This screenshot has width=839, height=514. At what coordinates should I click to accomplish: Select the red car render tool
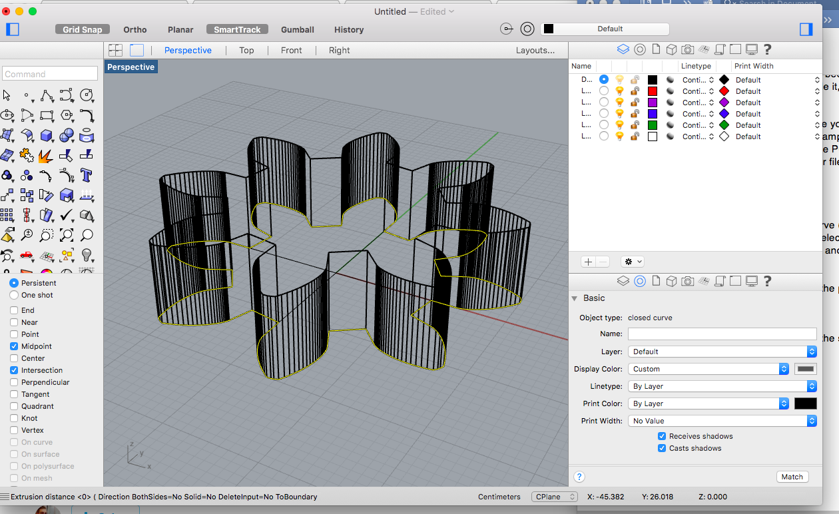click(x=27, y=255)
